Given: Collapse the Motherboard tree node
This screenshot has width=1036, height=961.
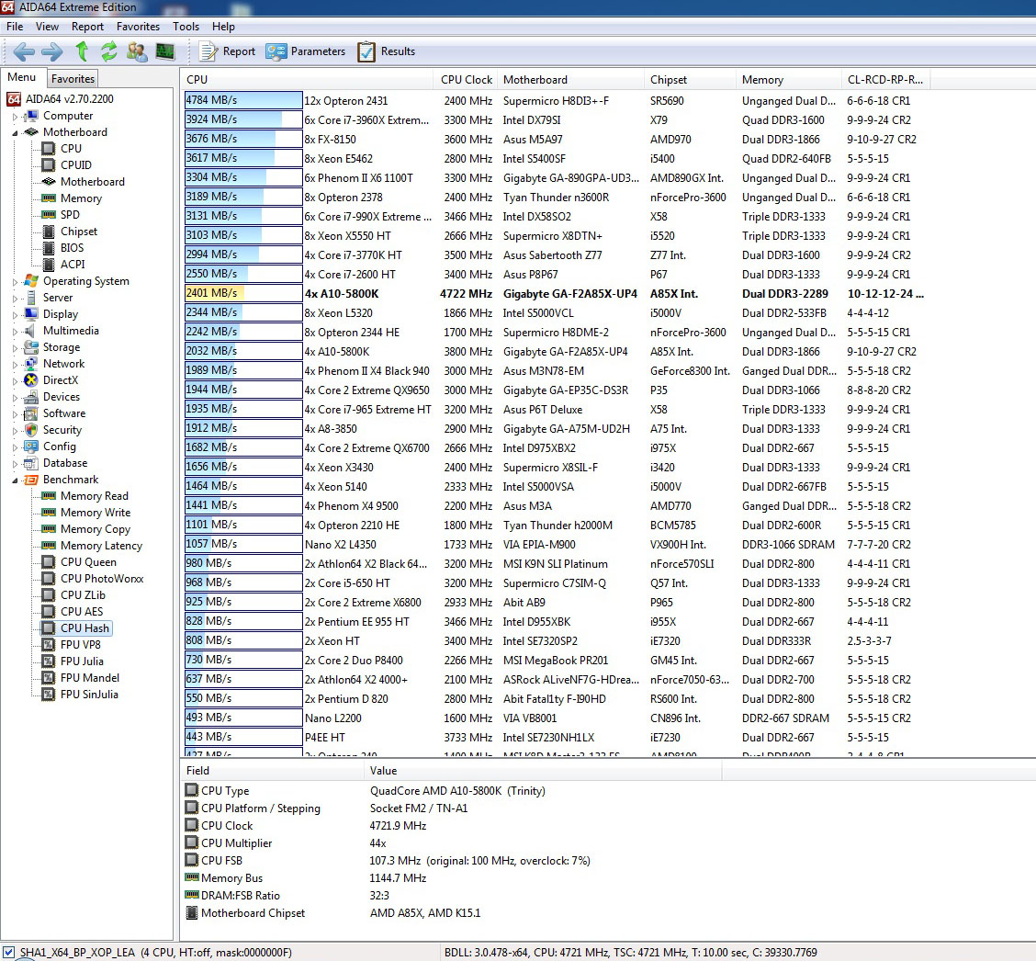Looking at the screenshot, I should tap(15, 133).
